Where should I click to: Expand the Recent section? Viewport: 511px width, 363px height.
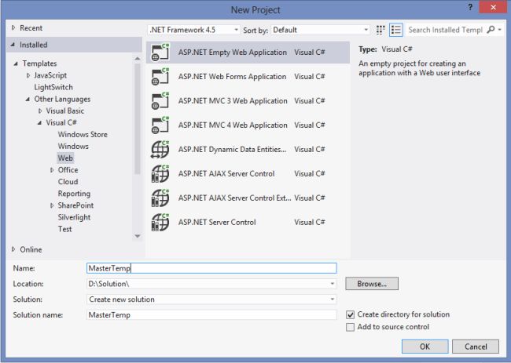click(13, 28)
